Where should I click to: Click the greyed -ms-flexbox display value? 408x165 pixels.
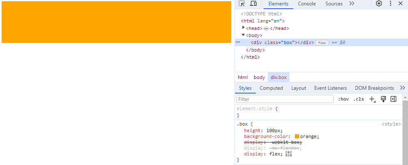click(284, 148)
